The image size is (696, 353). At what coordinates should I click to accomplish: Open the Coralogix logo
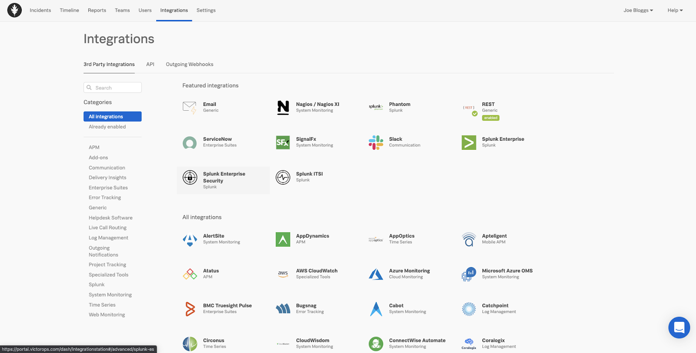coord(469,343)
